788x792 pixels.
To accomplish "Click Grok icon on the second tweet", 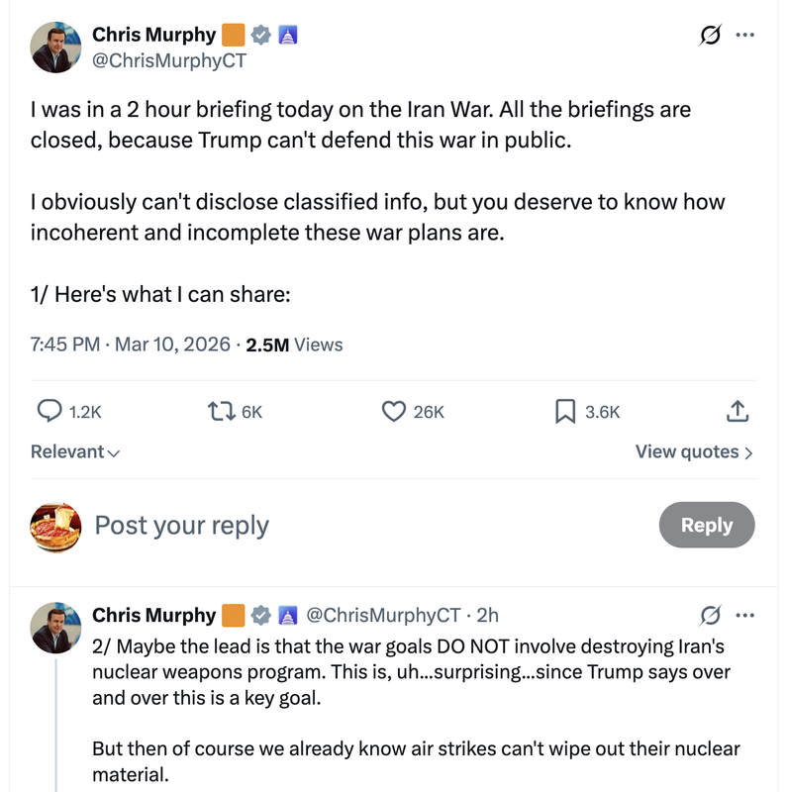I will coord(710,616).
